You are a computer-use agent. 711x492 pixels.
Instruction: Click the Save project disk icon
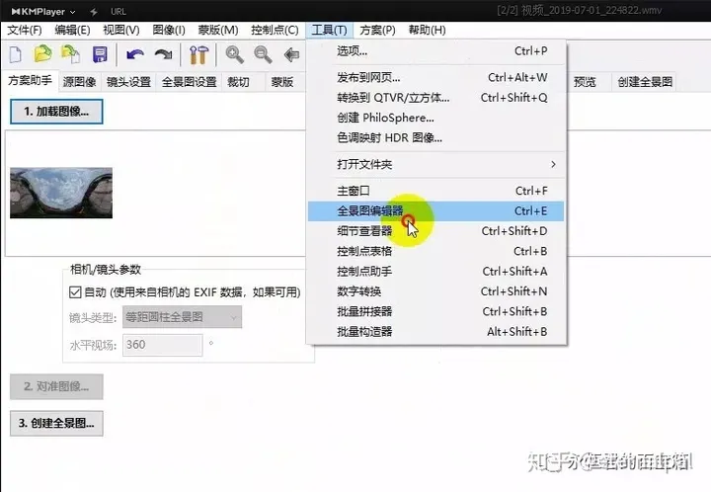click(100, 54)
